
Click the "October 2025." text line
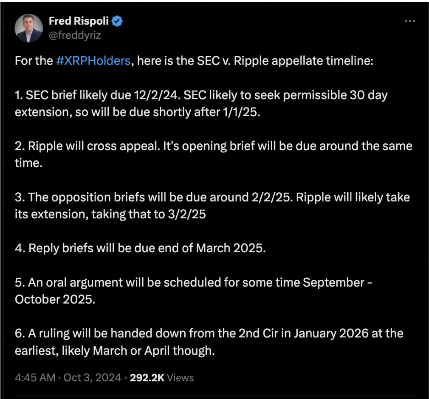(x=55, y=299)
